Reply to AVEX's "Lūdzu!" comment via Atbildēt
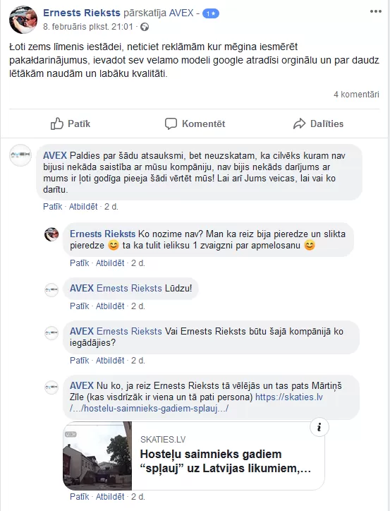This screenshot has width=390, height=511. point(110,306)
